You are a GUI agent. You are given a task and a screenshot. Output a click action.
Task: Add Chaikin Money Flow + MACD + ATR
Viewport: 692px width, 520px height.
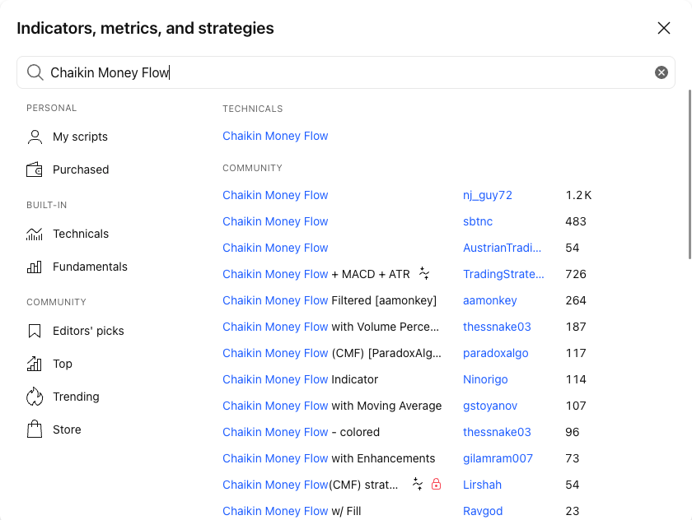316,274
